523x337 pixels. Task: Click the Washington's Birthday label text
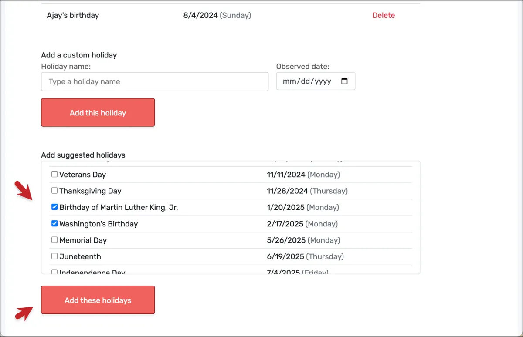coord(98,224)
